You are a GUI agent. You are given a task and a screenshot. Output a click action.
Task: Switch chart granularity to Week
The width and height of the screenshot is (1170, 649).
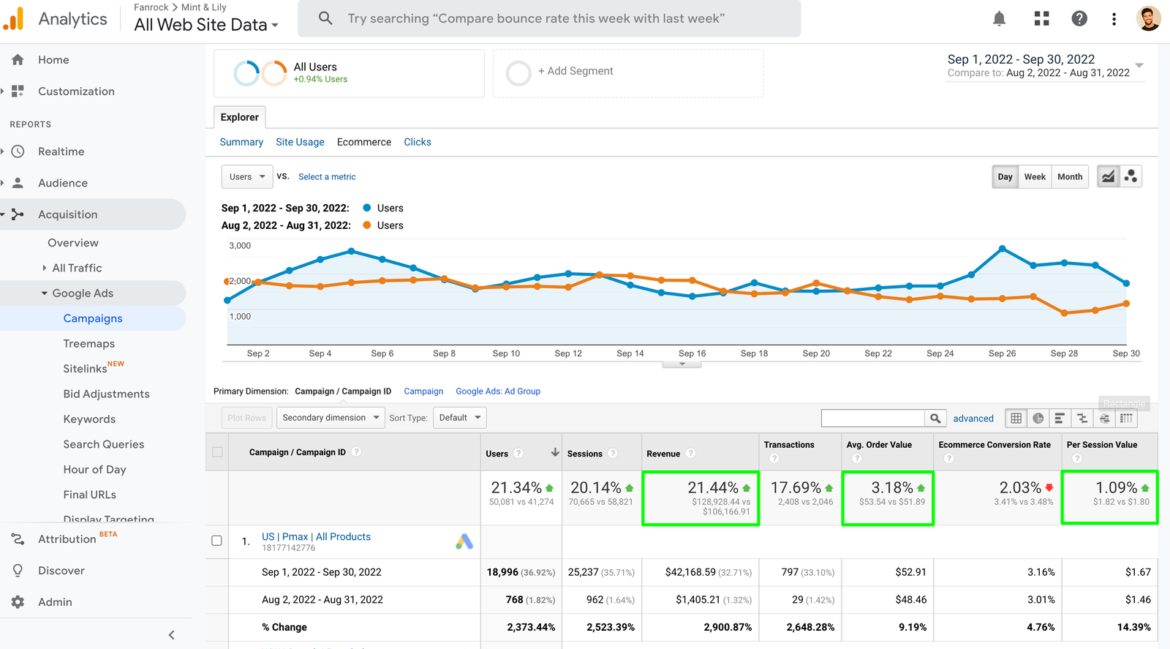(x=1034, y=176)
